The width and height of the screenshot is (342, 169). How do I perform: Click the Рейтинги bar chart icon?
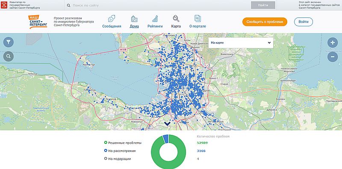tap(155, 18)
